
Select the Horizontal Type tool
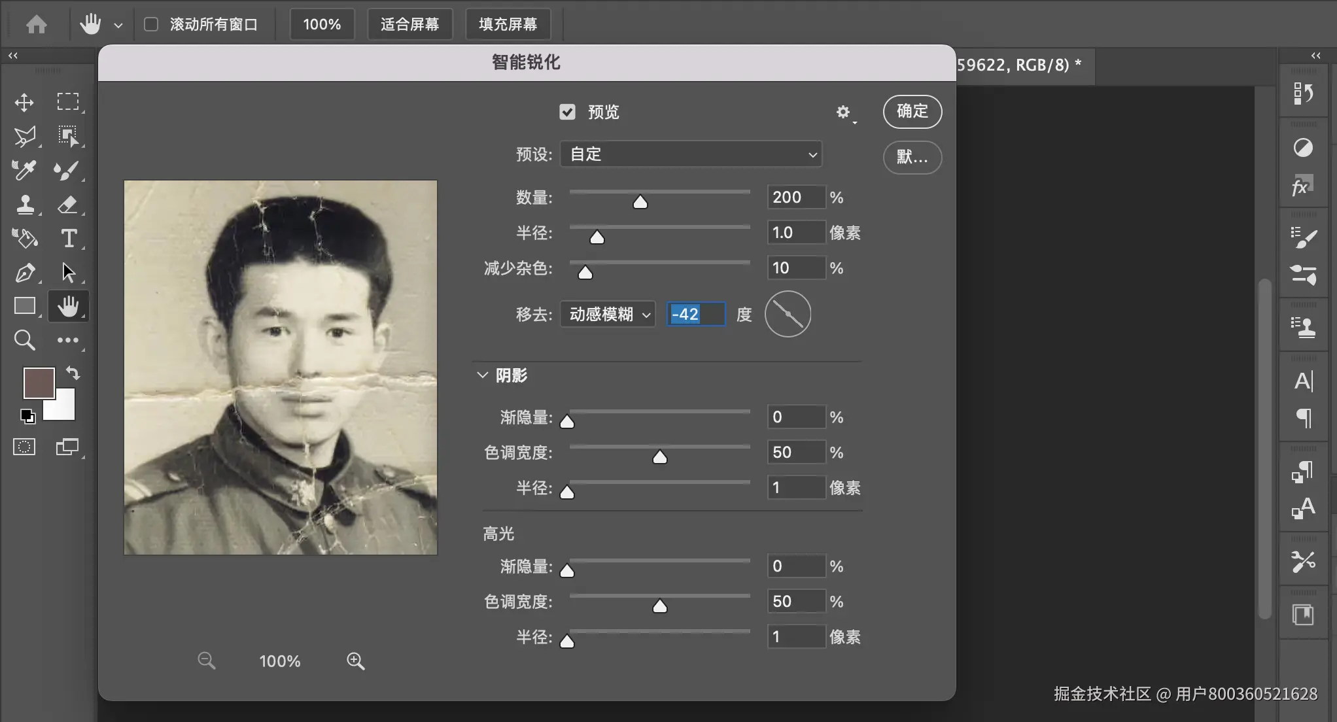(68, 238)
